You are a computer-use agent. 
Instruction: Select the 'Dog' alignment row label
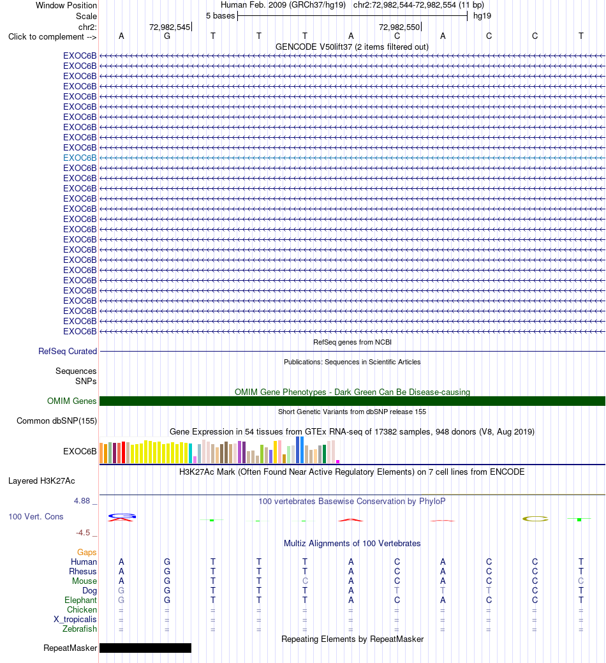(89, 590)
